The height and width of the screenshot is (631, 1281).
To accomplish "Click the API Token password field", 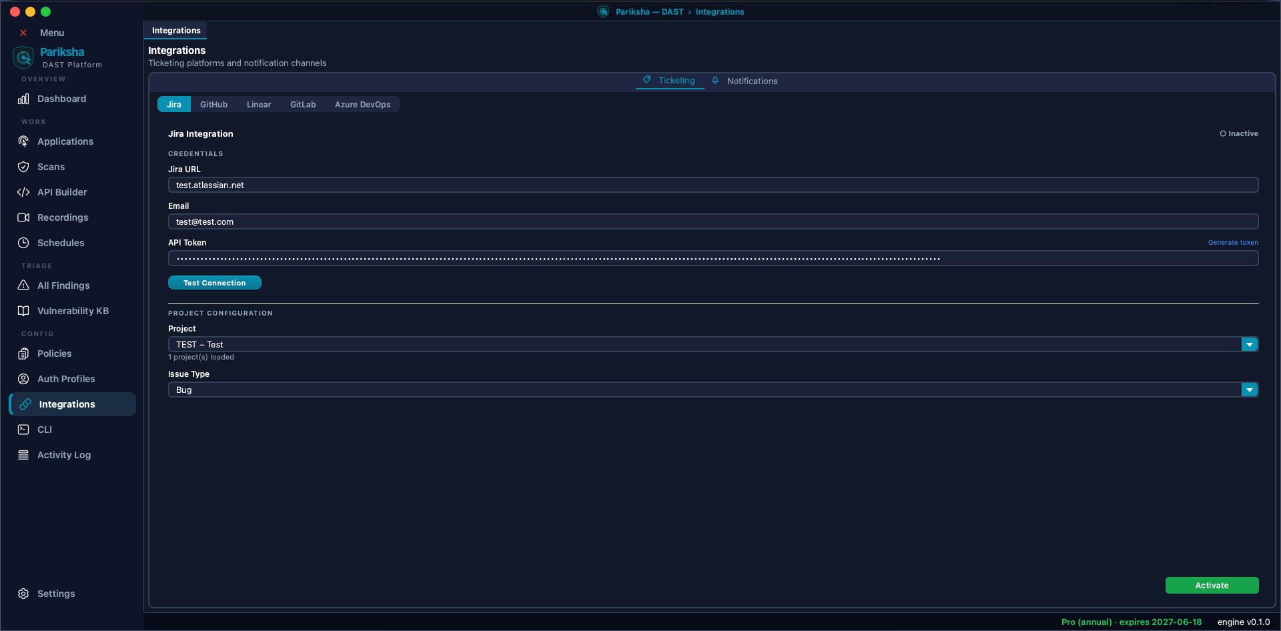I will (x=713, y=258).
